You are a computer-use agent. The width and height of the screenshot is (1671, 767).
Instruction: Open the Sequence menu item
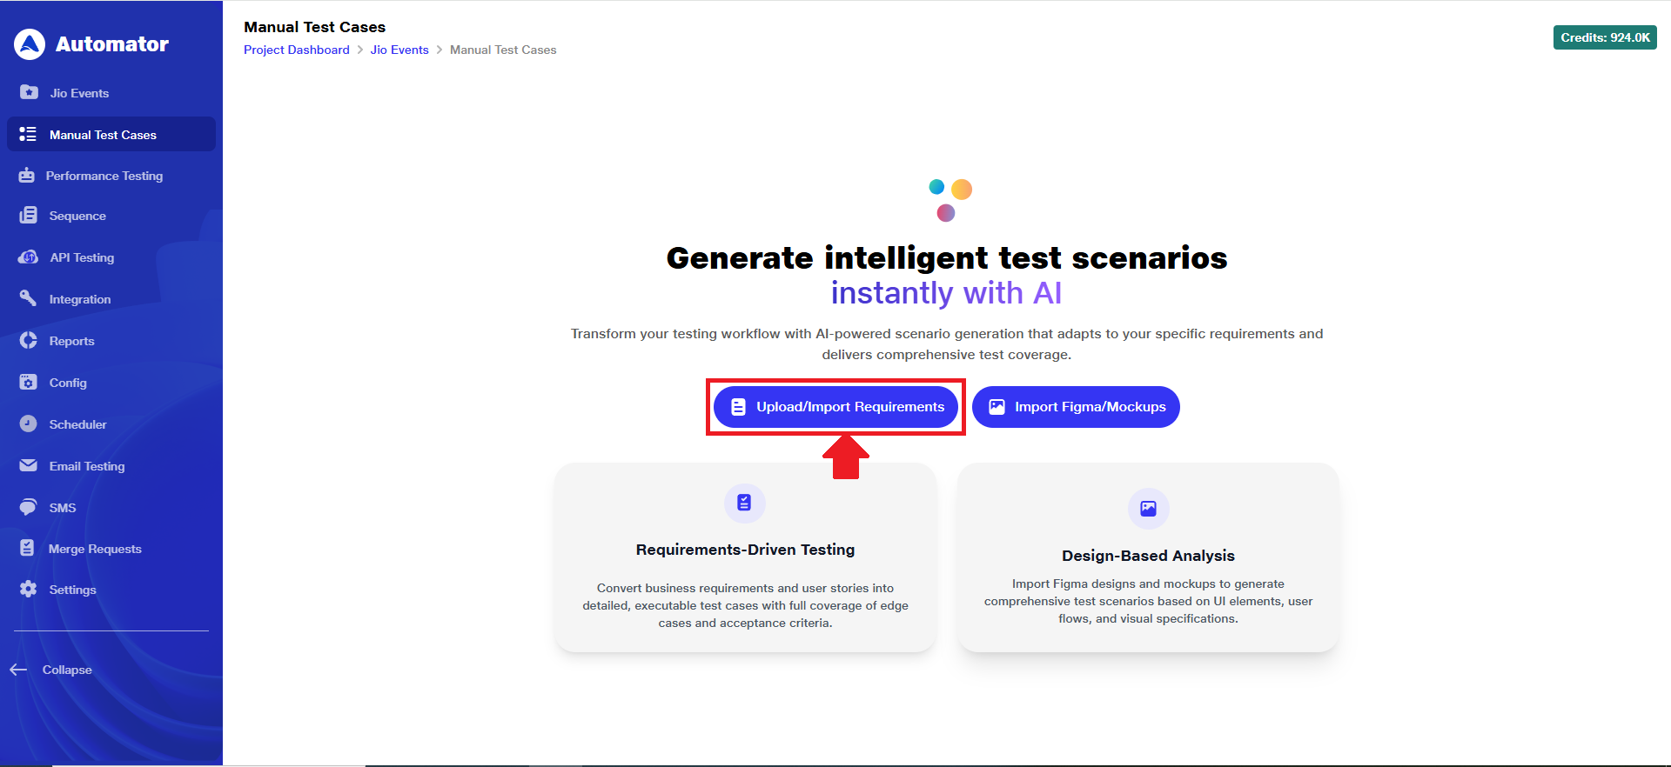point(77,216)
